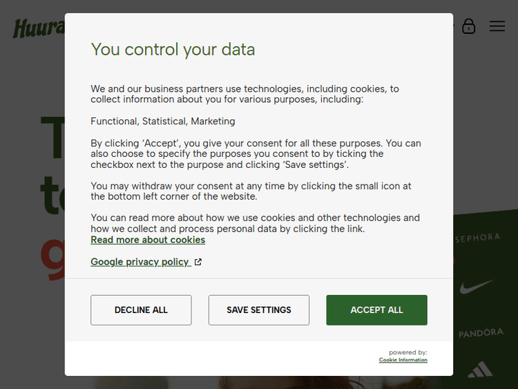Open the hamburger navigation menu
The height and width of the screenshot is (389, 518).
tap(497, 26)
